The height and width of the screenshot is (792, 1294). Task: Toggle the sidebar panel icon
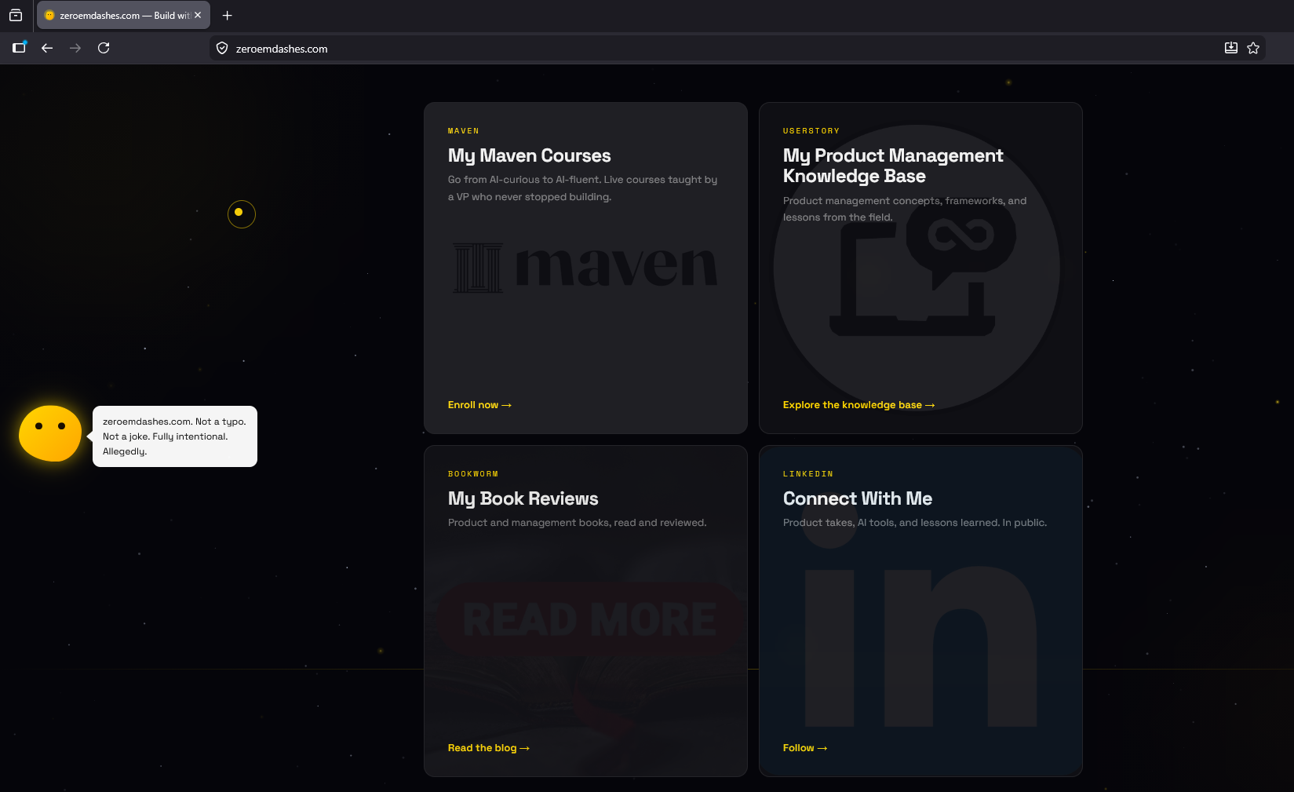[20, 48]
